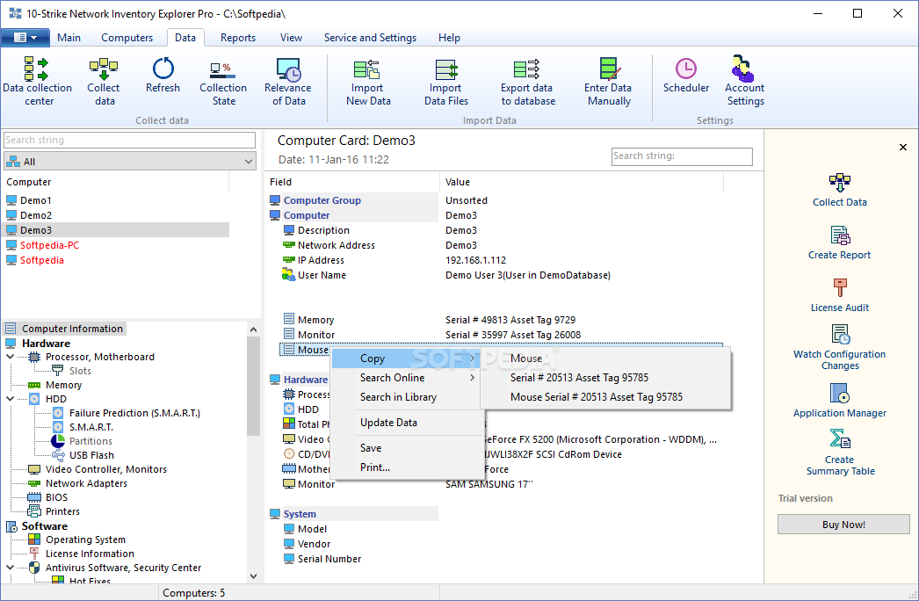Select computer Demo1
919x601 pixels.
36,200
